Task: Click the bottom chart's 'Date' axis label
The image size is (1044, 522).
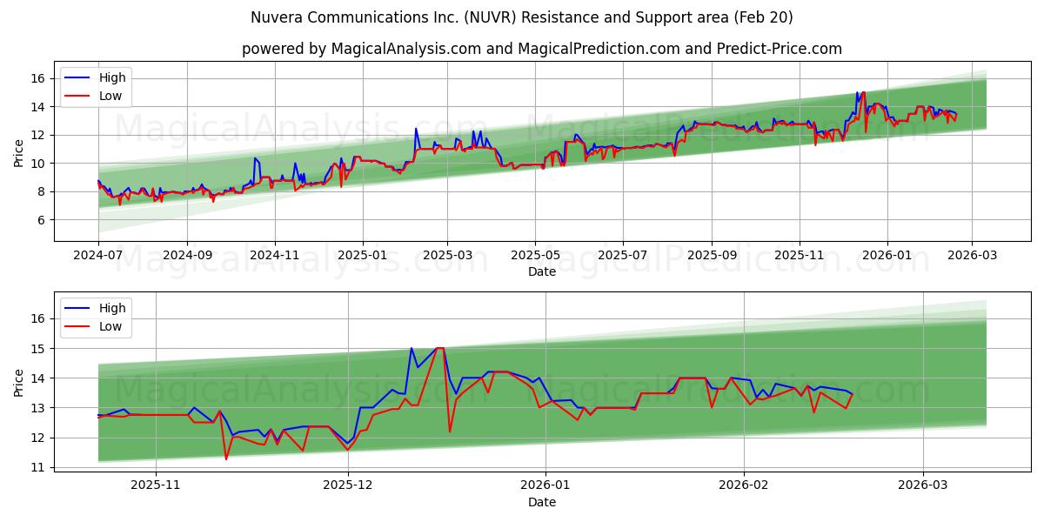Action: [542, 502]
